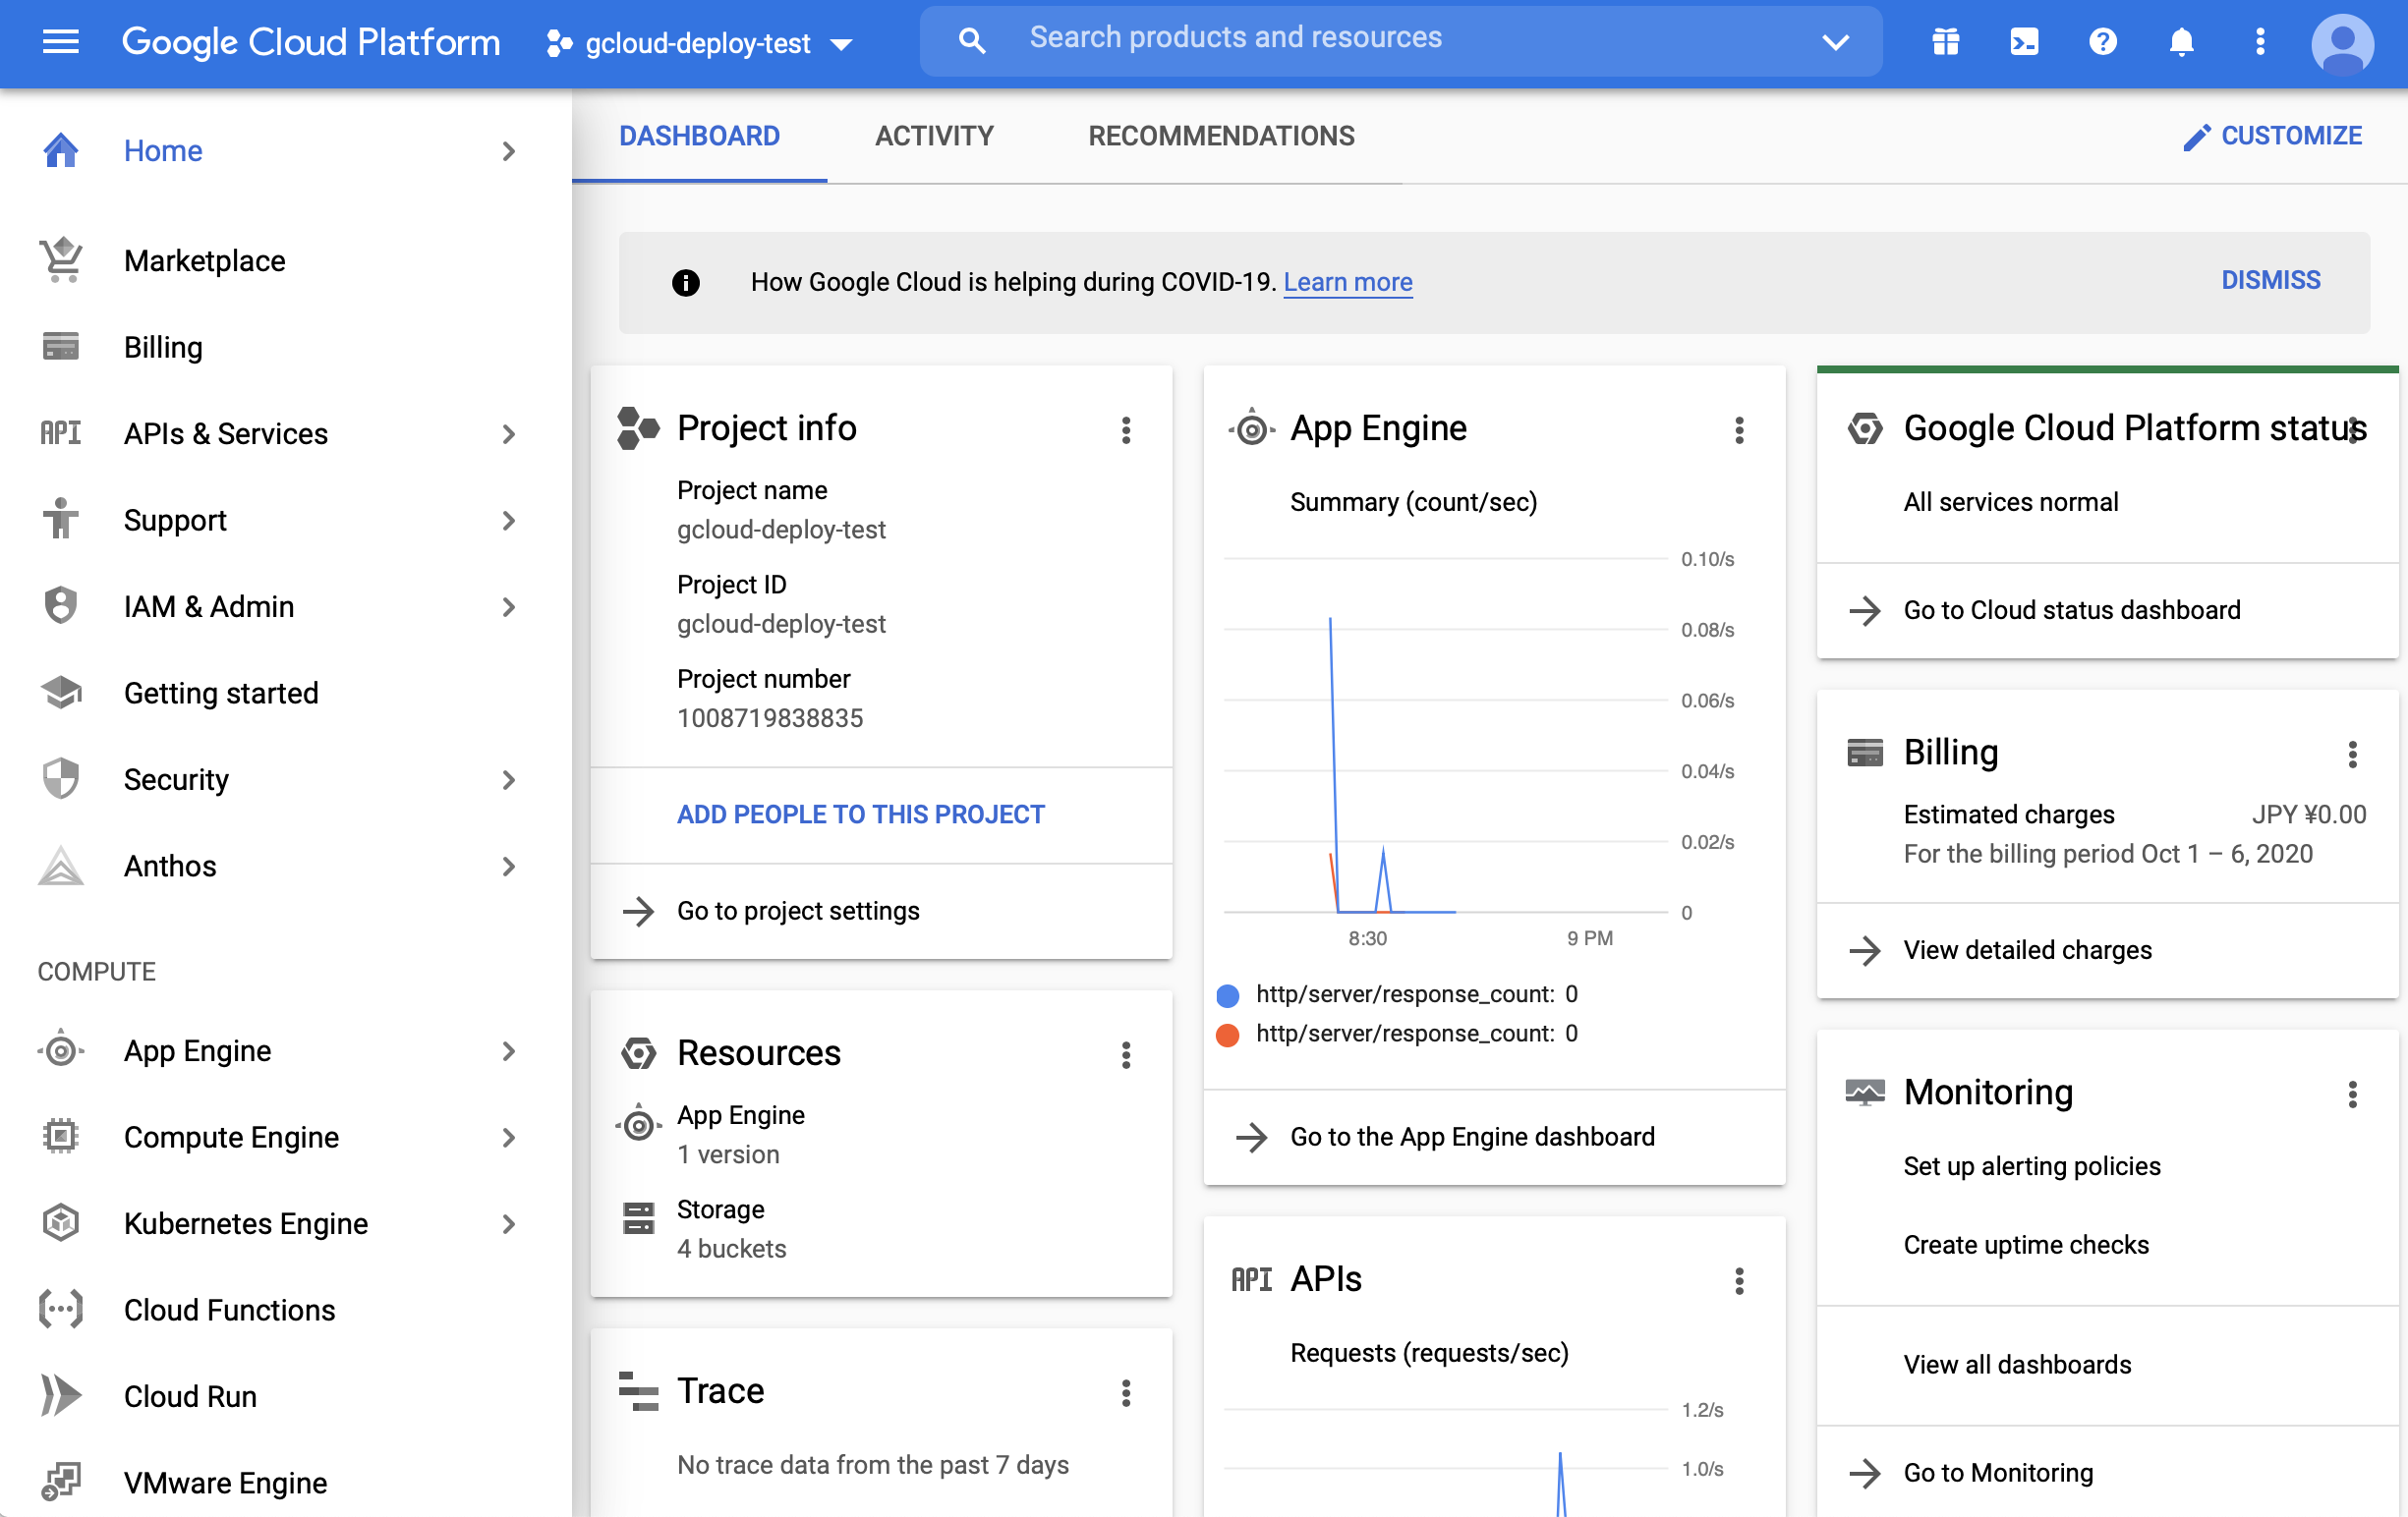Open Resources card options menu

tap(1126, 1055)
